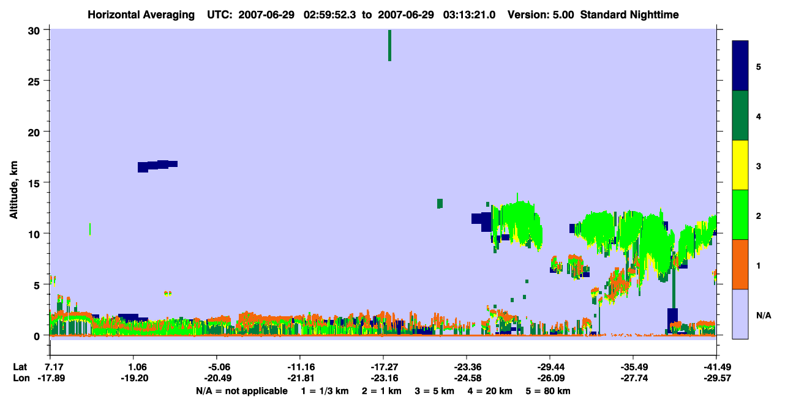Click the latitude value -17.27
Screen dimensions: 796x408
click(x=383, y=367)
